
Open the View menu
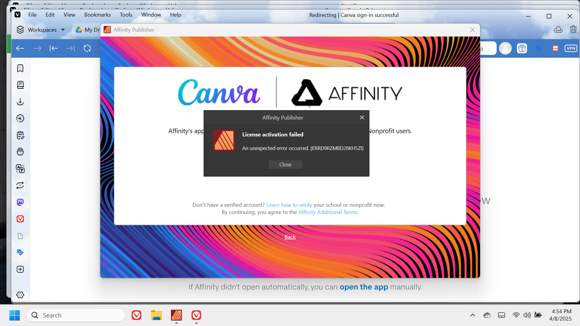[69, 15]
